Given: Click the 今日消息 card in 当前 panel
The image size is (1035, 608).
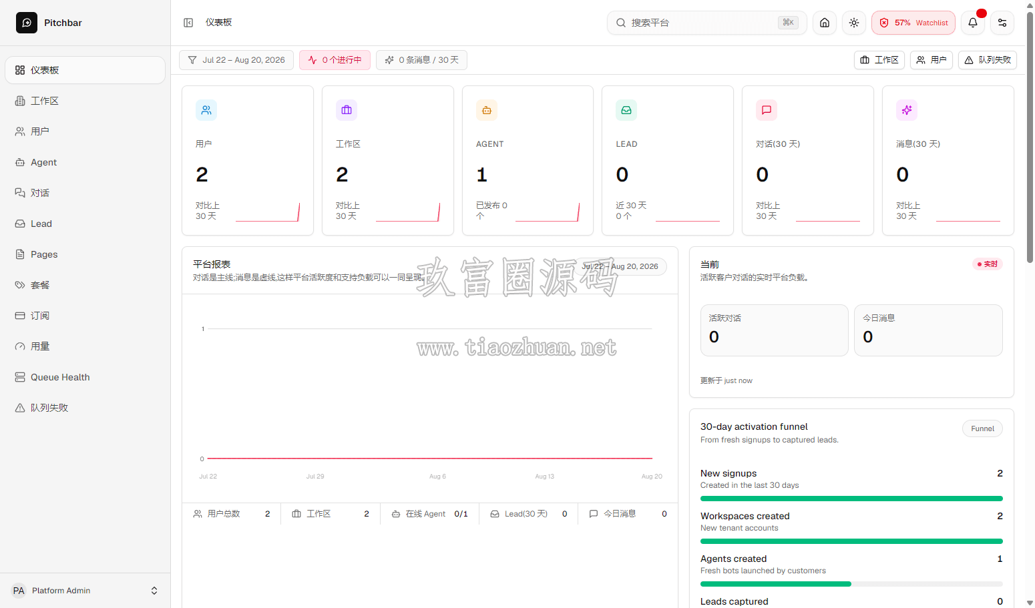Looking at the screenshot, I should (928, 330).
